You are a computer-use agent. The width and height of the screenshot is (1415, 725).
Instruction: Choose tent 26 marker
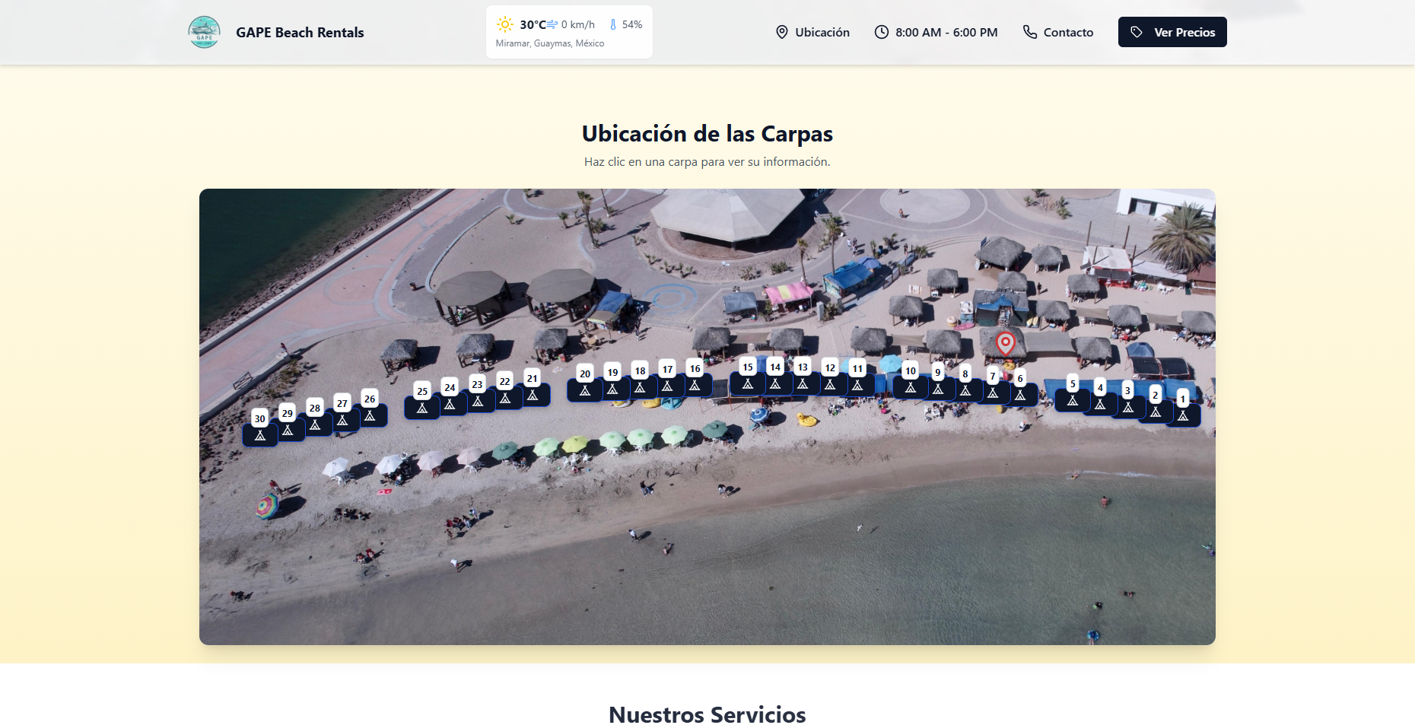click(x=370, y=415)
